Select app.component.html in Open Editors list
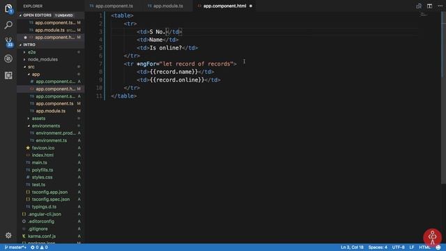 [x=51, y=37]
